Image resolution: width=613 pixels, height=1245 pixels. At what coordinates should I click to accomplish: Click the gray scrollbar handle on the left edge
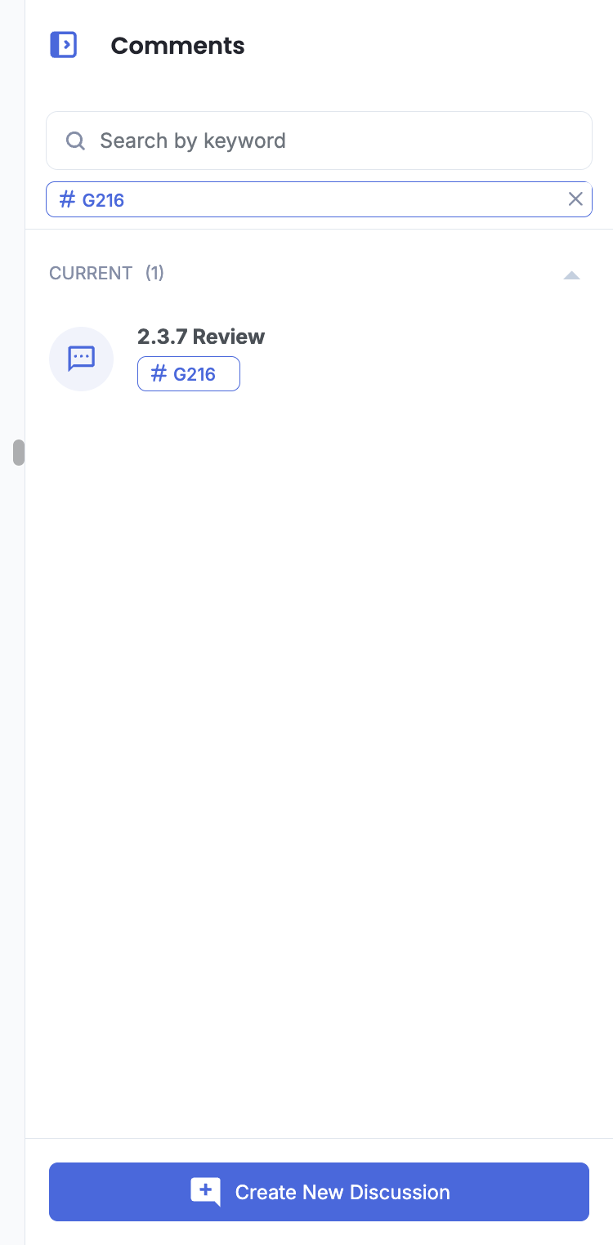(x=19, y=453)
